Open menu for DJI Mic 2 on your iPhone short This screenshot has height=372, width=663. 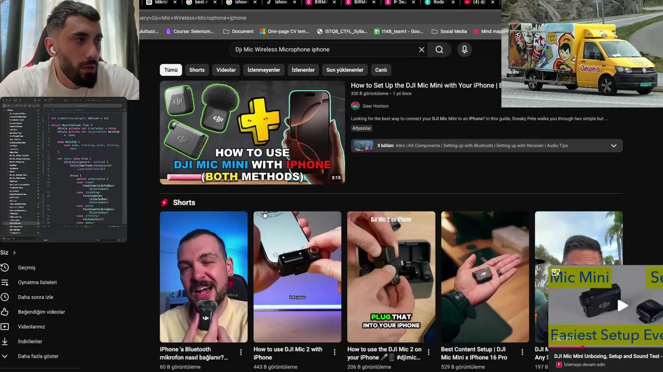pyautogui.click(x=428, y=352)
